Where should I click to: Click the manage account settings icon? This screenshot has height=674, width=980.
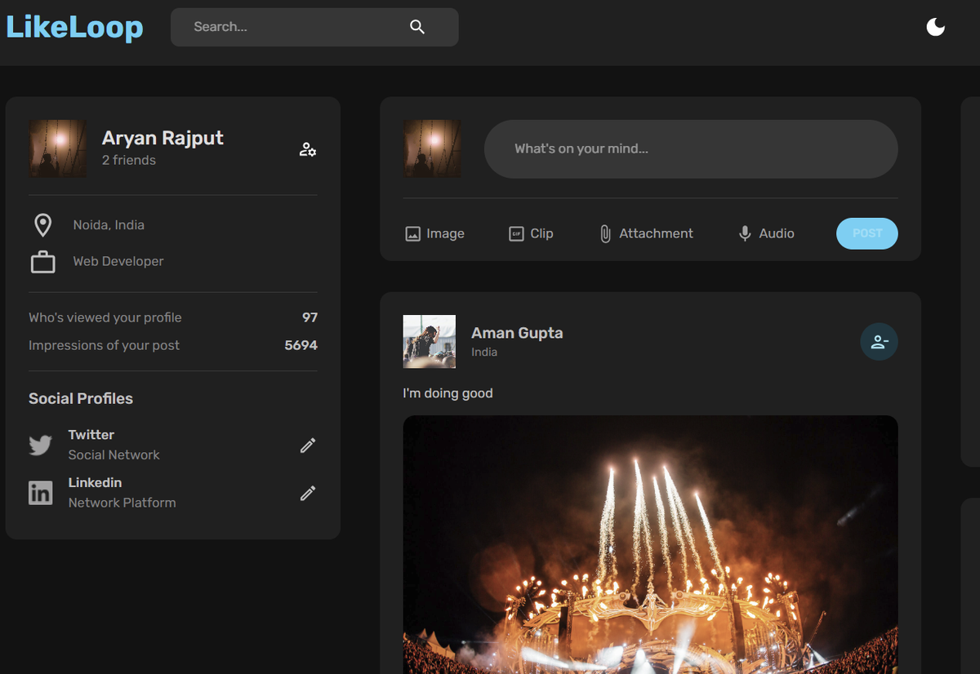click(x=308, y=149)
